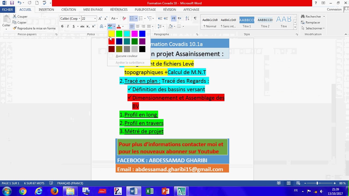Toggle strikethrough formatting
Screen dimensions: 349x196
click(82, 26)
